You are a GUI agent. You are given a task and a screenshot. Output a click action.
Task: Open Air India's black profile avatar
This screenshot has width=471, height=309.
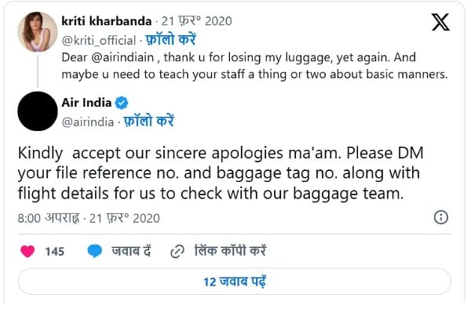(x=38, y=111)
